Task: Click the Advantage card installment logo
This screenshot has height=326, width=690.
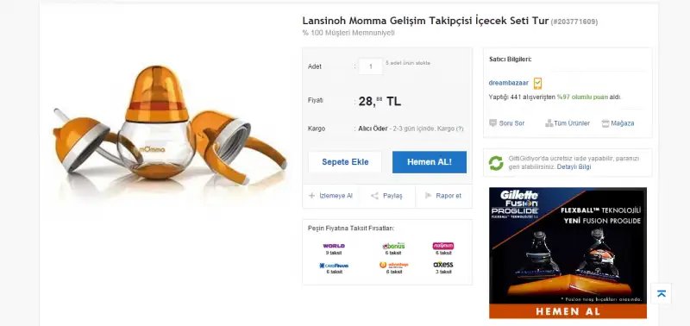Action: click(x=393, y=265)
